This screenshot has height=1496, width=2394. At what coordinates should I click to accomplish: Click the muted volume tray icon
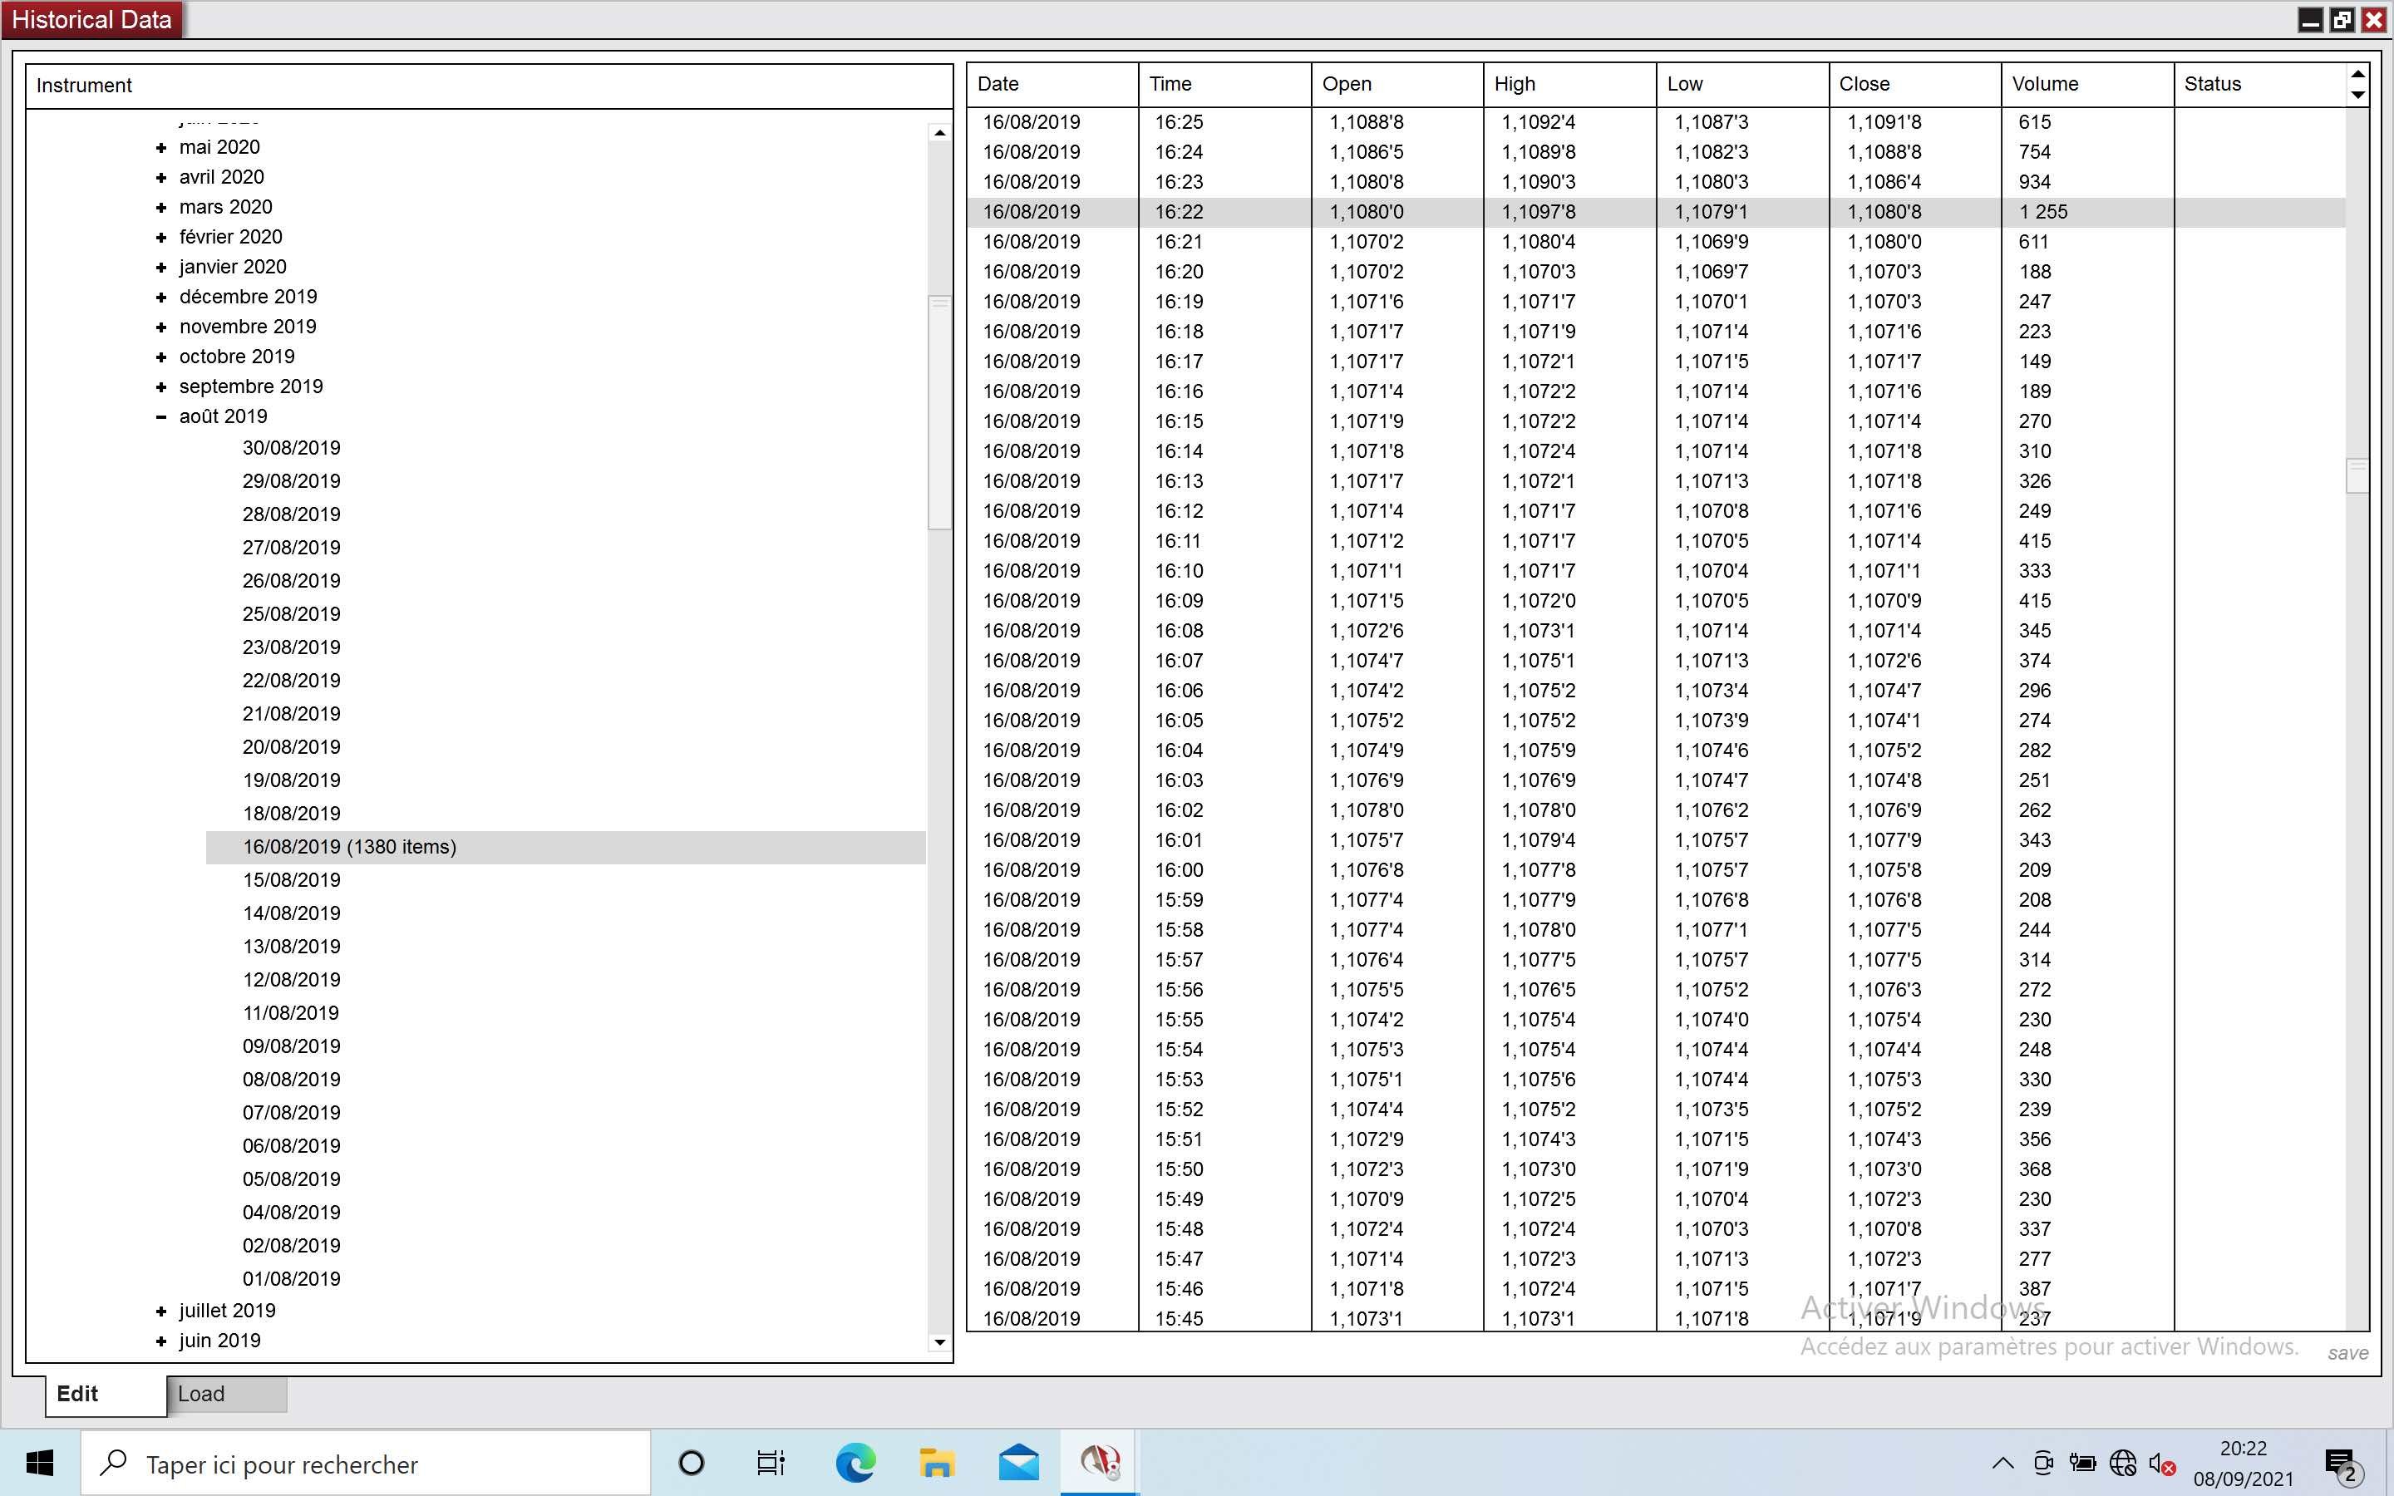[2160, 1463]
